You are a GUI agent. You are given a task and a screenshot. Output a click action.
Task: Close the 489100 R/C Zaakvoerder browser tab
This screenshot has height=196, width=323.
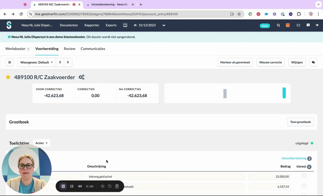[79, 5]
